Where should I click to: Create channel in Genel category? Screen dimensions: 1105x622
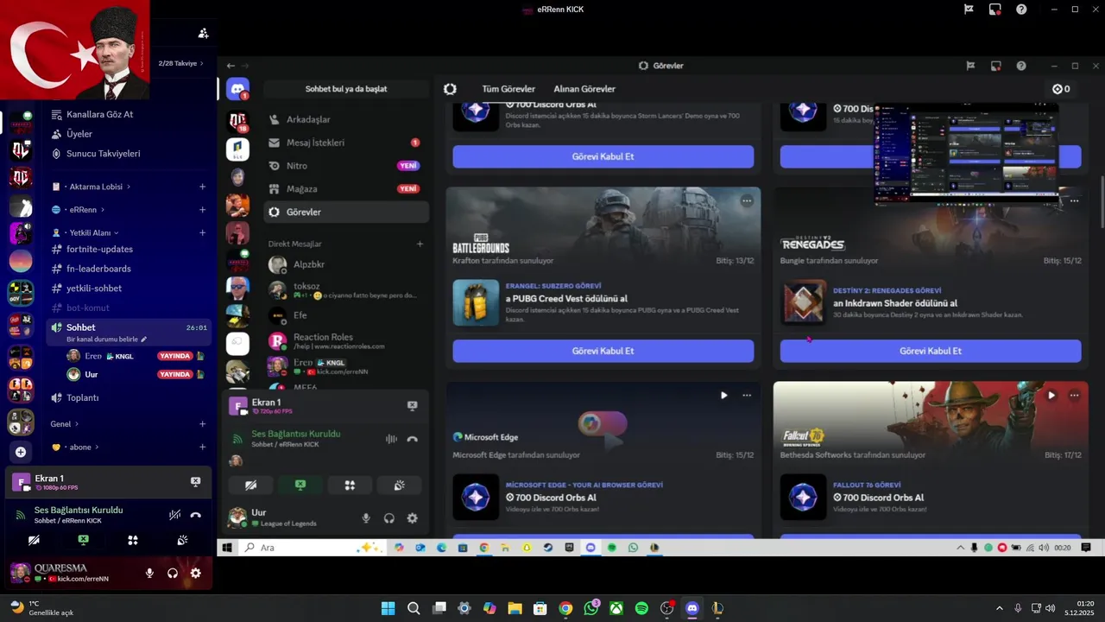pos(203,424)
